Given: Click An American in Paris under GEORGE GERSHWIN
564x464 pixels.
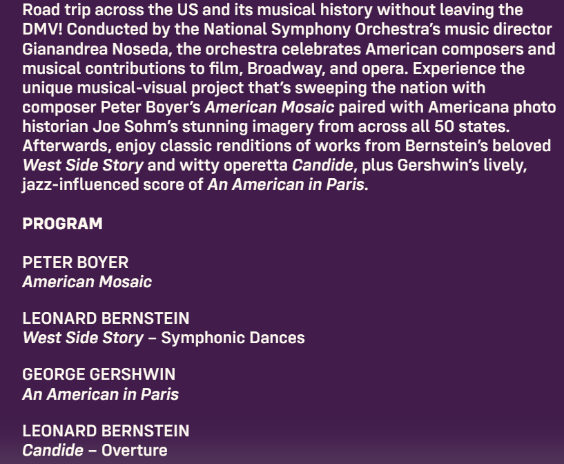Looking at the screenshot, I should click(100, 394).
